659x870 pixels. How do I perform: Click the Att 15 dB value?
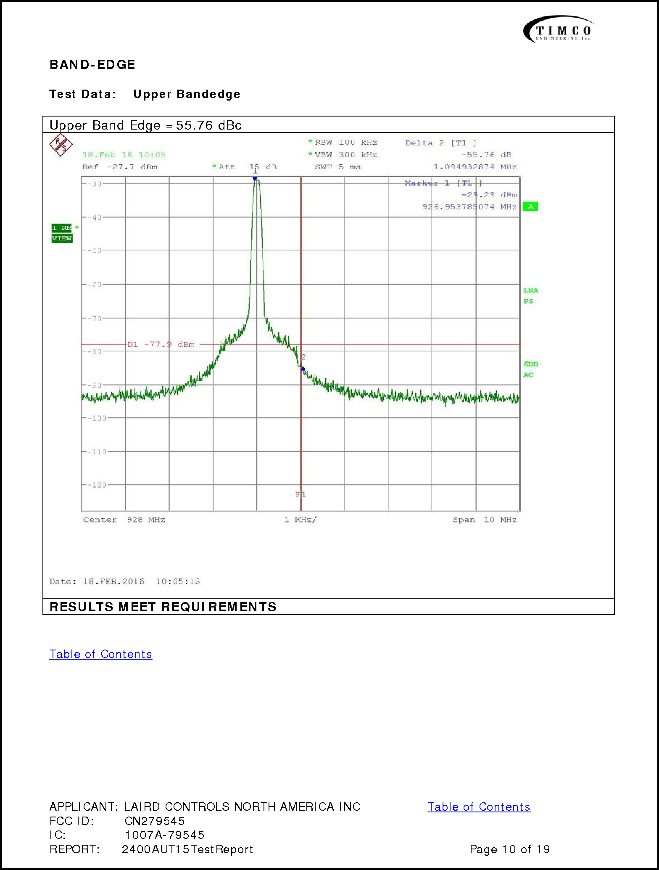click(244, 167)
